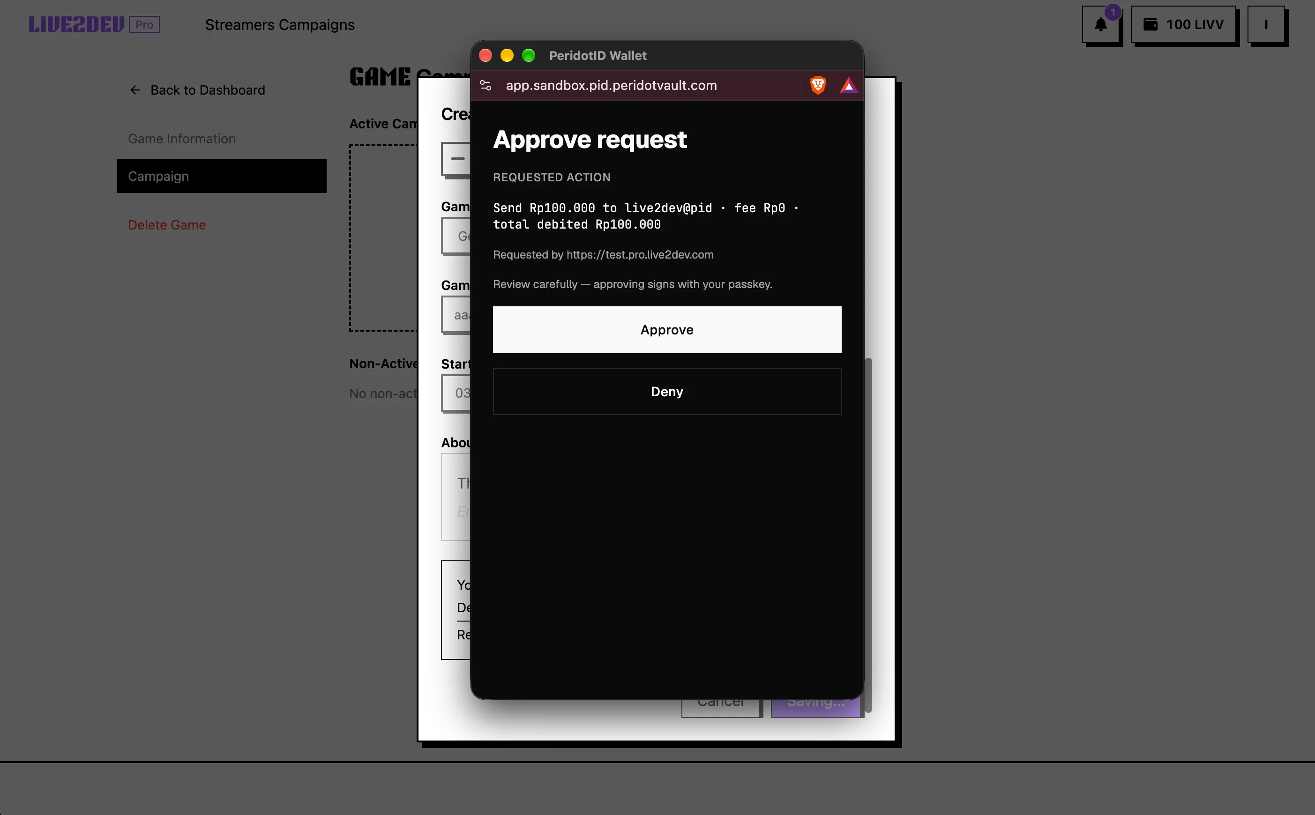Click the Brave Rewards triangle icon
This screenshot has height=815, width=1315.
849,85
